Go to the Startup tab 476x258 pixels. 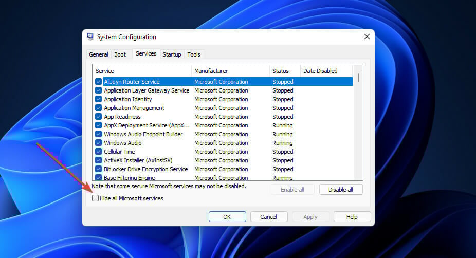click(172, 54)
